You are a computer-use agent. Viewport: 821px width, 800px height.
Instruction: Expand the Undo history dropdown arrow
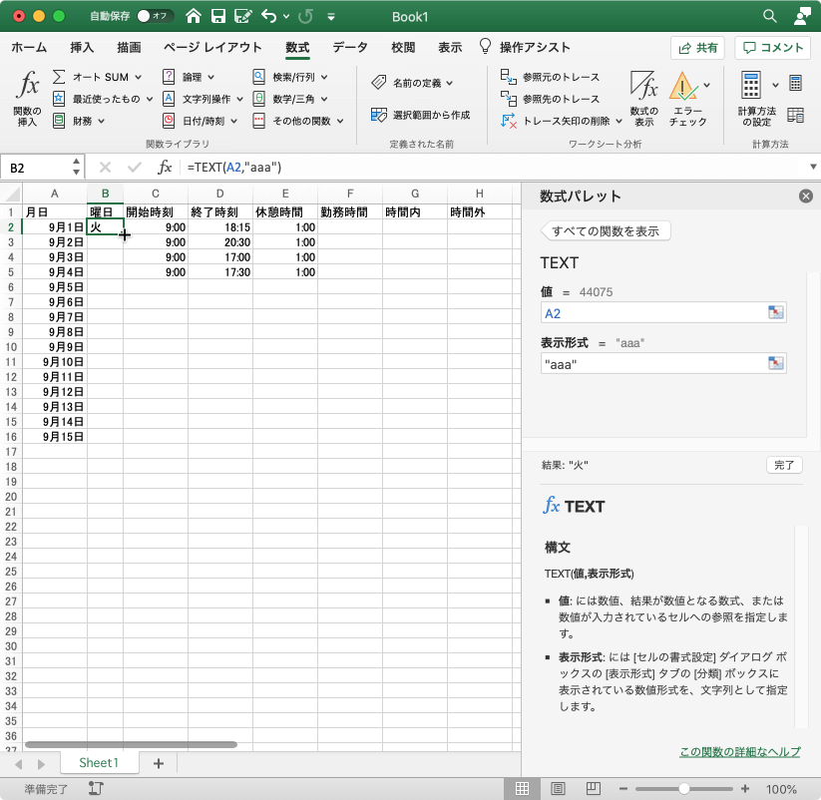pyautogui.click(x=286, y=16)
